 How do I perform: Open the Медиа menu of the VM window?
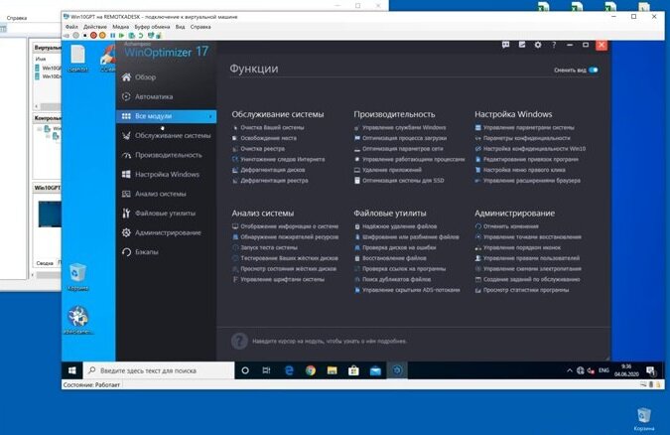click(x=120, y=27)
